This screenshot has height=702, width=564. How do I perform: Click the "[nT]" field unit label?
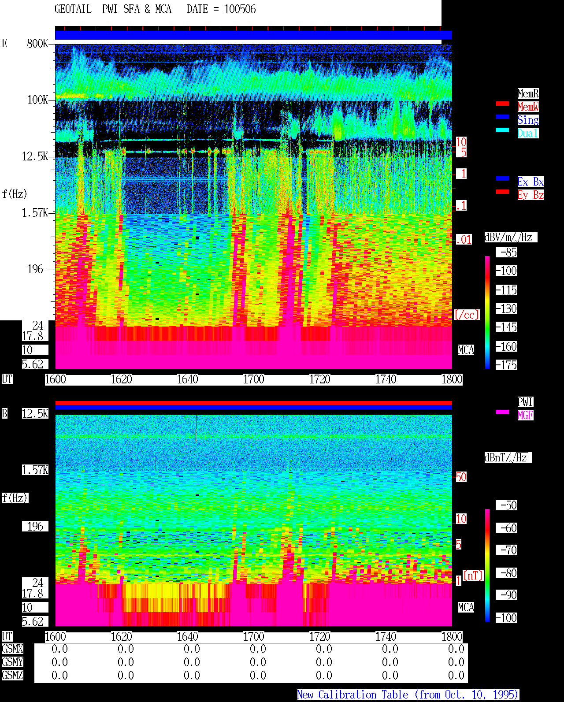tap(473, 576)
